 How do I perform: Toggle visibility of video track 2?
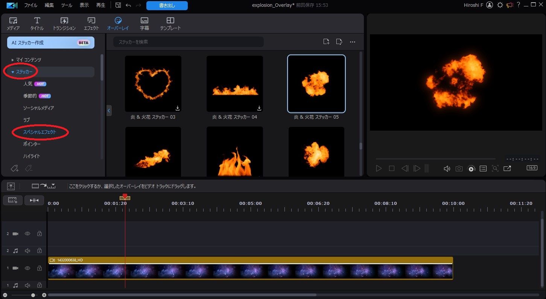(27, 234)
